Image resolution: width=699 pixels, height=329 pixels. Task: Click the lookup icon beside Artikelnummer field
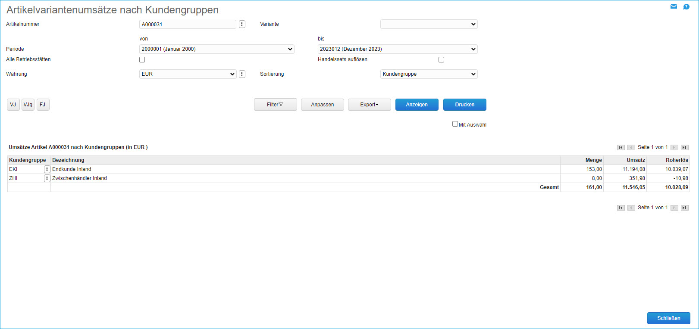[242, 25]
